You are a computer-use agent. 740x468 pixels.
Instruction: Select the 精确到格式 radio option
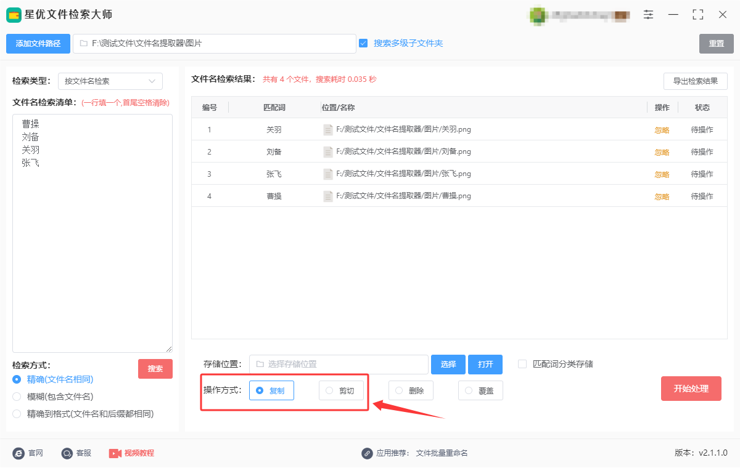pyautogui.click(x=17, y=414)
